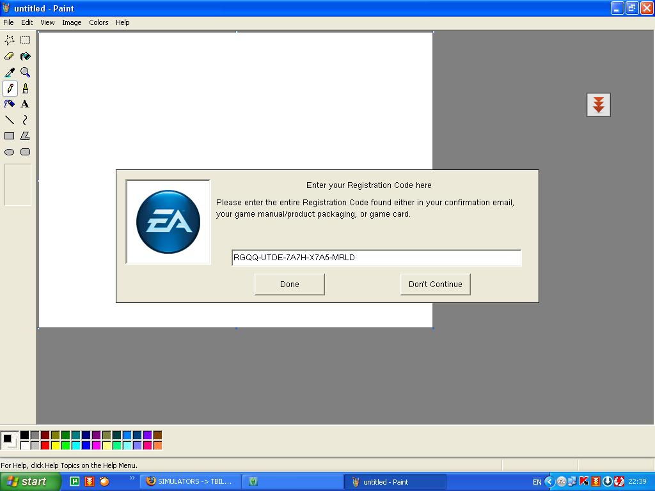Click the EA logo in the dialog
The width and height of the screenshot is (655, 491).
(x=168, y=222)
